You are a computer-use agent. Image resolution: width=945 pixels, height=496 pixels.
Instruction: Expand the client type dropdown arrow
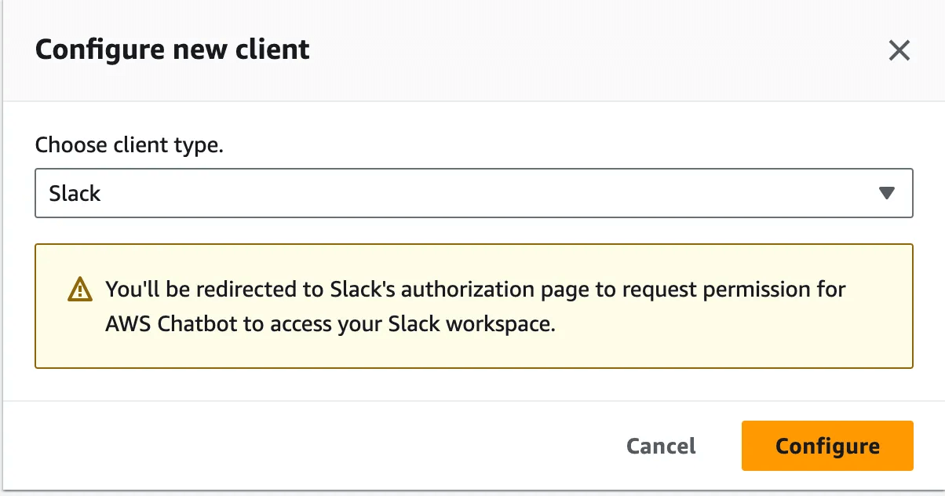(x=887, y=193)
